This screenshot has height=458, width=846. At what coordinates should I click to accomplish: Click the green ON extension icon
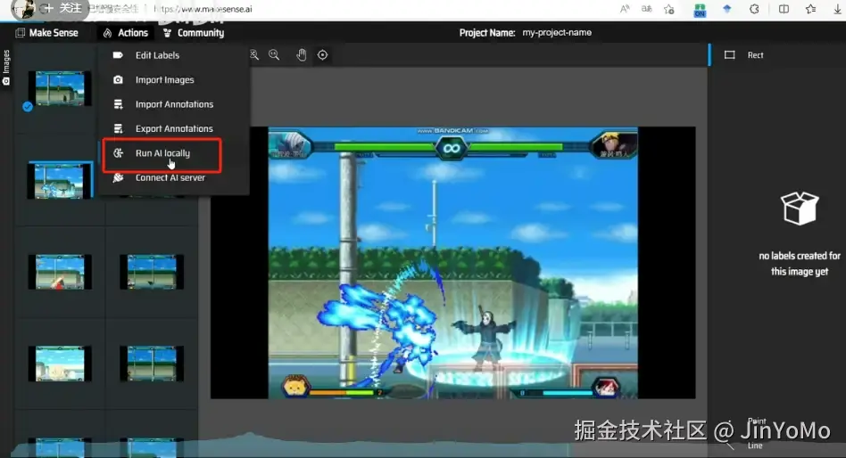coord(700,10)
